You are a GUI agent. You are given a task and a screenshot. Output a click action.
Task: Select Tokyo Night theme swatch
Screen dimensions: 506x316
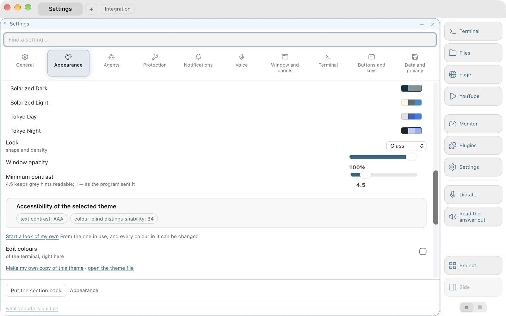pos(411,131)
